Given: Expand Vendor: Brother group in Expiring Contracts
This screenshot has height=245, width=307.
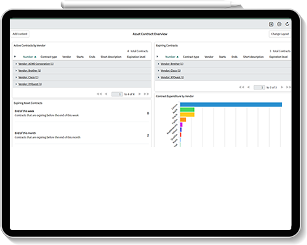Looking at the screenshot, I should pyautogui.click(x=159, y=64).
